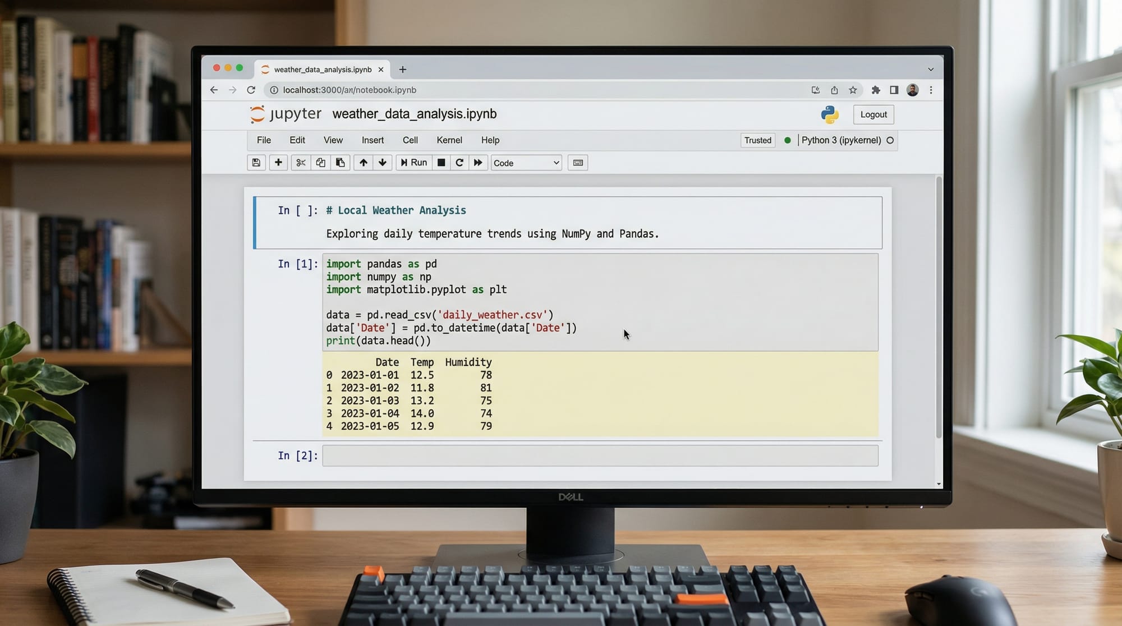The height and width of the screenshot is (626, 1122).
Task: Move the selected cell up
Action: point(364,163)
